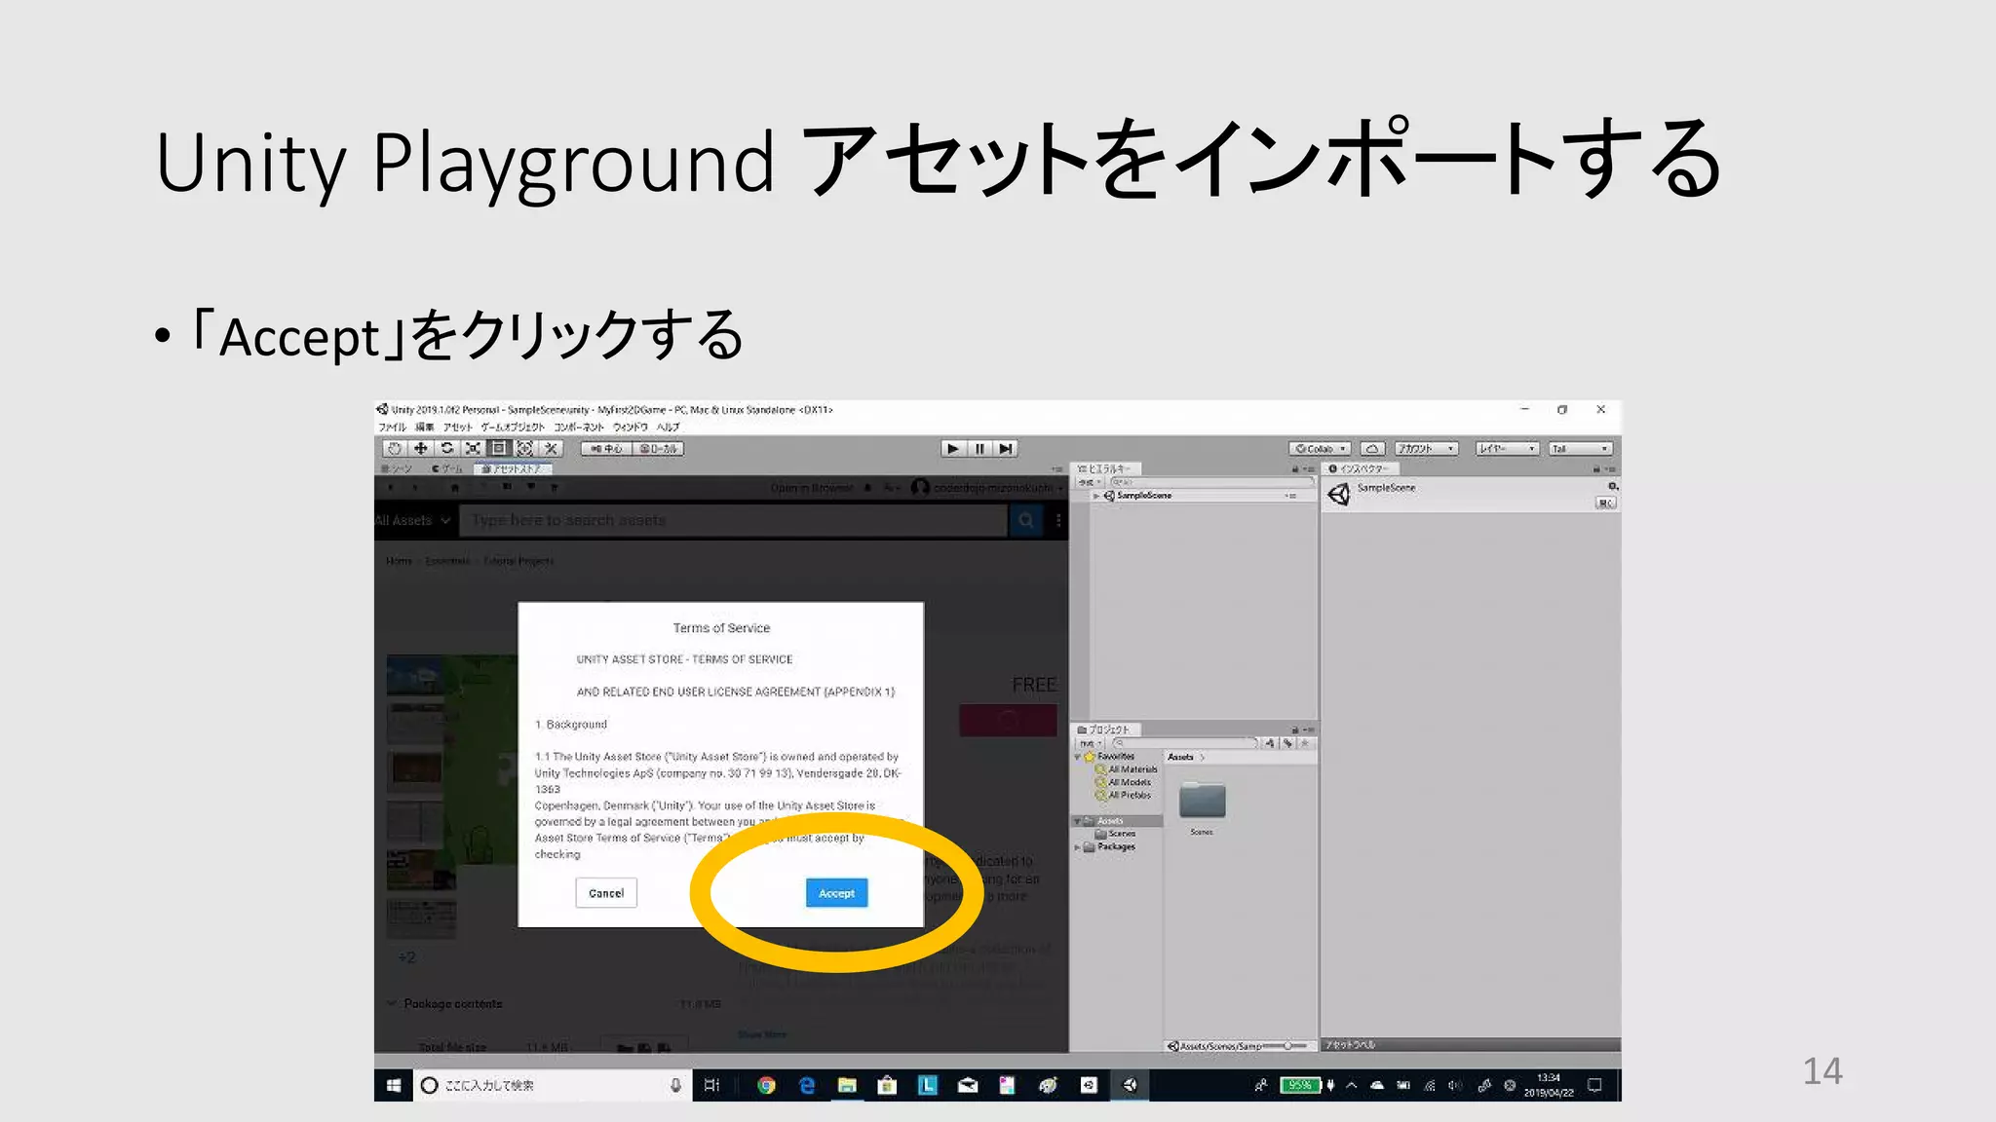1996x1122 pixels.
Task: Select the Move tool in Unity toolbar
Action: pos(421,448)
